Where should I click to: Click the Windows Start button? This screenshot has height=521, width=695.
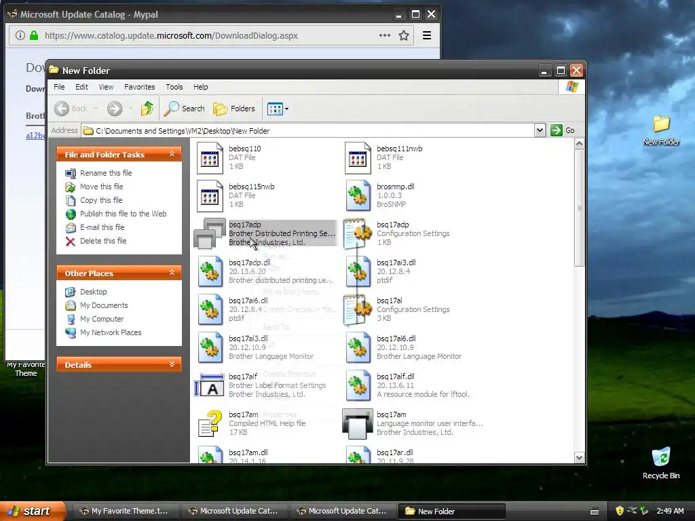[x=32, y=511]
